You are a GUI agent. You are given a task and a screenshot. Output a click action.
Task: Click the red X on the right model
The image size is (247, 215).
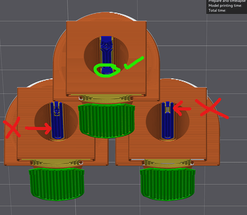coord(212,108)
